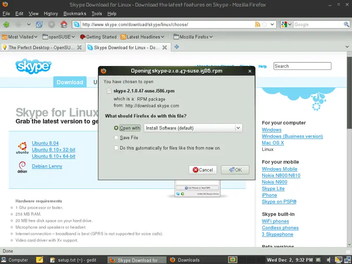The height and width of the screenshot is (264, 352).
Task: Close the Perfect Desktop - OpenSUSE tab
Action: tap(80, 48)
